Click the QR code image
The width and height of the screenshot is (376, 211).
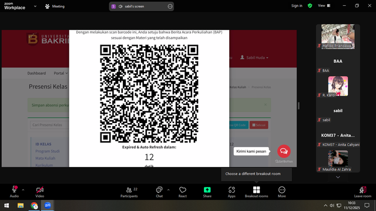point(149,94)
